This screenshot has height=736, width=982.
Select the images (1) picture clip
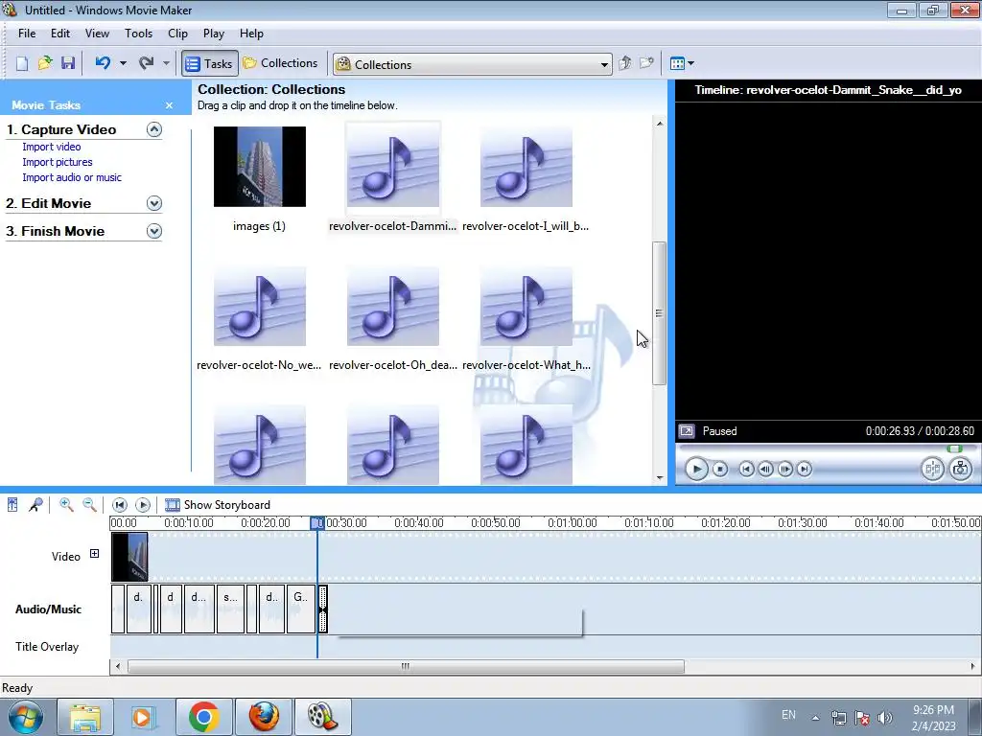click(260, 167)
